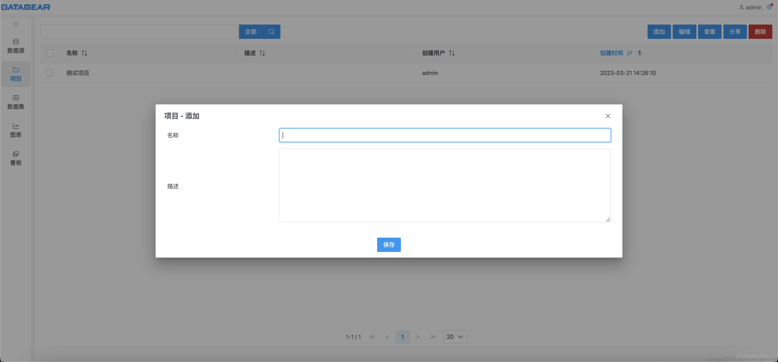Open the settings gear icon

click(769, 7)
